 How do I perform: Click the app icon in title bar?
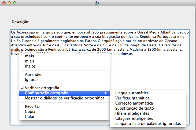click(98, 3)
